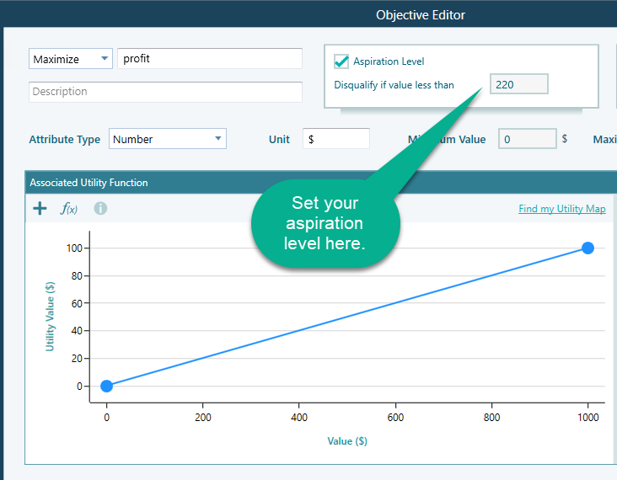Open the Maximize dropdown
Screen dimensions: 617x480
pyautogui.click(x=71, y=59)
